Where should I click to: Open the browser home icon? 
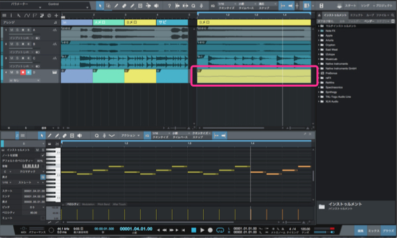point(320,15)
